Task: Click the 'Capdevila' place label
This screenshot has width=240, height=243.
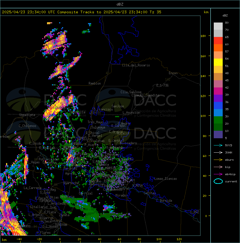Action: [77, 112]
